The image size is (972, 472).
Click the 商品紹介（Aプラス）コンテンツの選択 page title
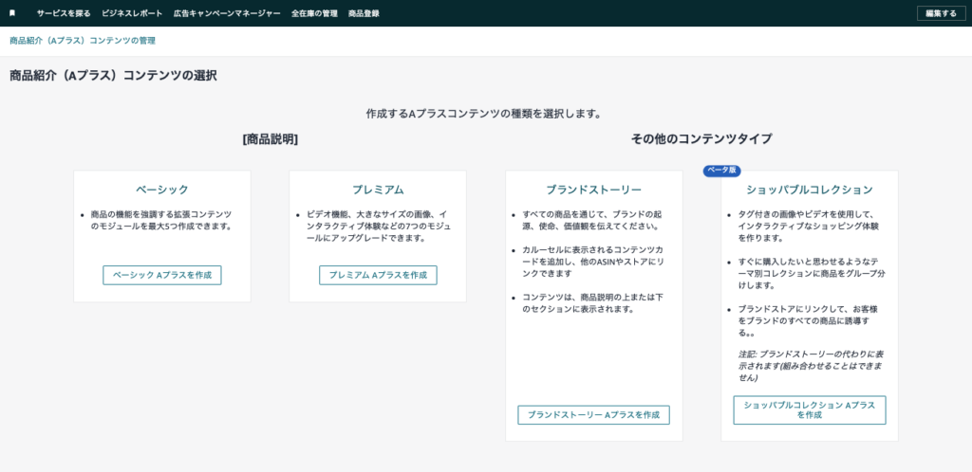point(114,76)
